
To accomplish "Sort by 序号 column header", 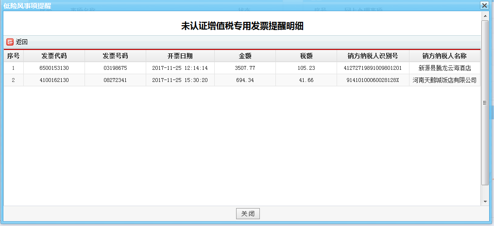I will (13, 56).
